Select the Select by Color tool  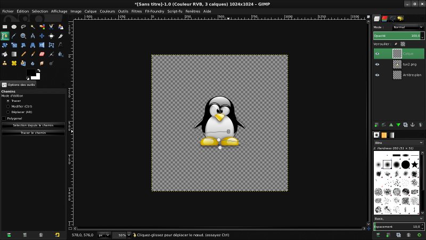pyautogui.click(x=42, y=27)
